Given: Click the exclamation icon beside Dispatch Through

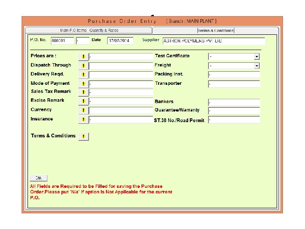Looking at the screenshot, I should click(83, 66).
